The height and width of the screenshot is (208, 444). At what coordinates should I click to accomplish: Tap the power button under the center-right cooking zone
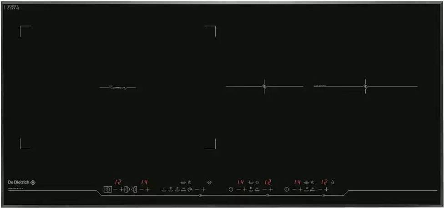(x=231, y=189)
